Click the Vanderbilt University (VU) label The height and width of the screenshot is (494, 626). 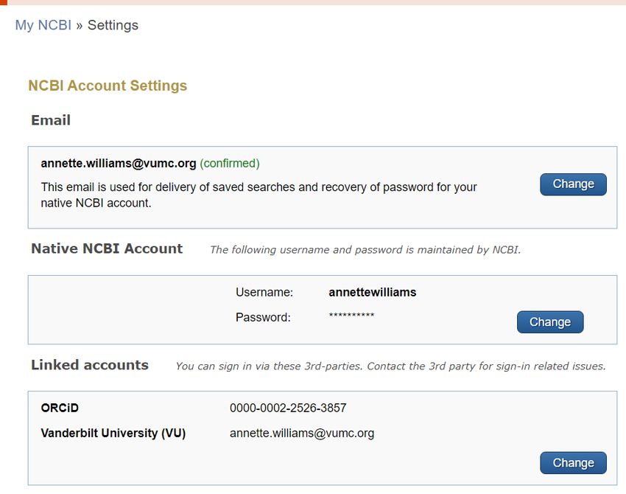point(113,434)
